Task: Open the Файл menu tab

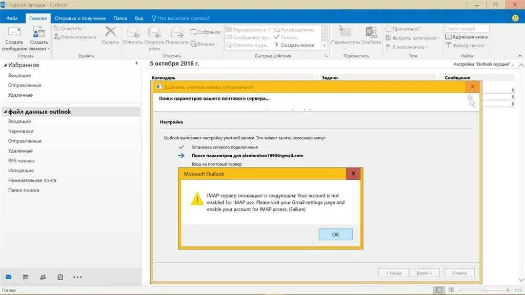Action: (12, 18)
